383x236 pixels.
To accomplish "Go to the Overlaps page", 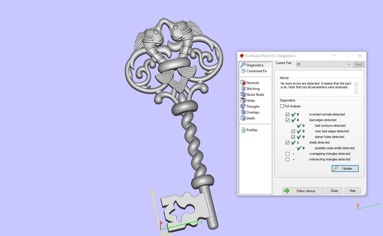I will (x=253, y=112).
